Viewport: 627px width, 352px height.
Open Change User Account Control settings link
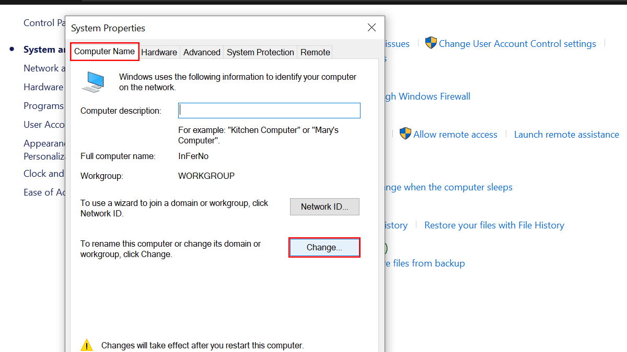[x=517, y=44]
